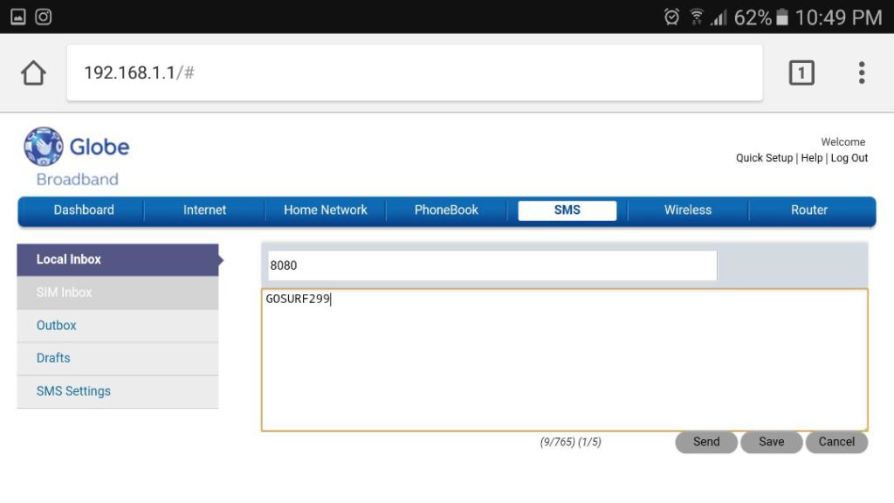Click the Welcome text
This screenshot has height=503, width=894.
(842, 142)
